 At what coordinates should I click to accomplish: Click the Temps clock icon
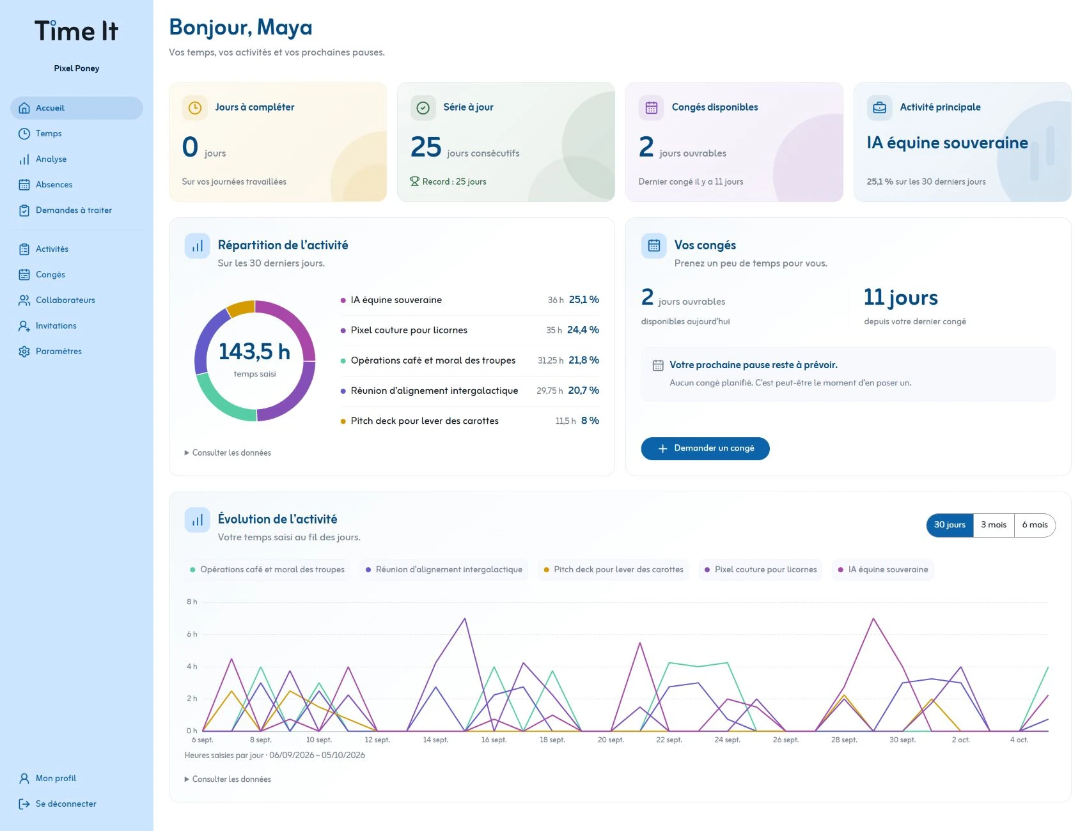[24, 134]
